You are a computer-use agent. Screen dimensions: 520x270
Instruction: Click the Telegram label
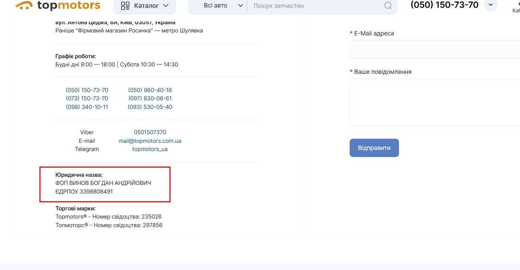87,149
